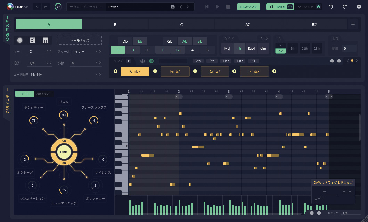
Task: Add a new section with plus
Action: pos(353,24)
